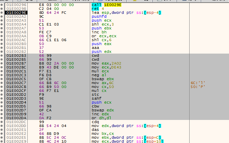Click address 01E002B3 cwd row

[x=16, y=56]
